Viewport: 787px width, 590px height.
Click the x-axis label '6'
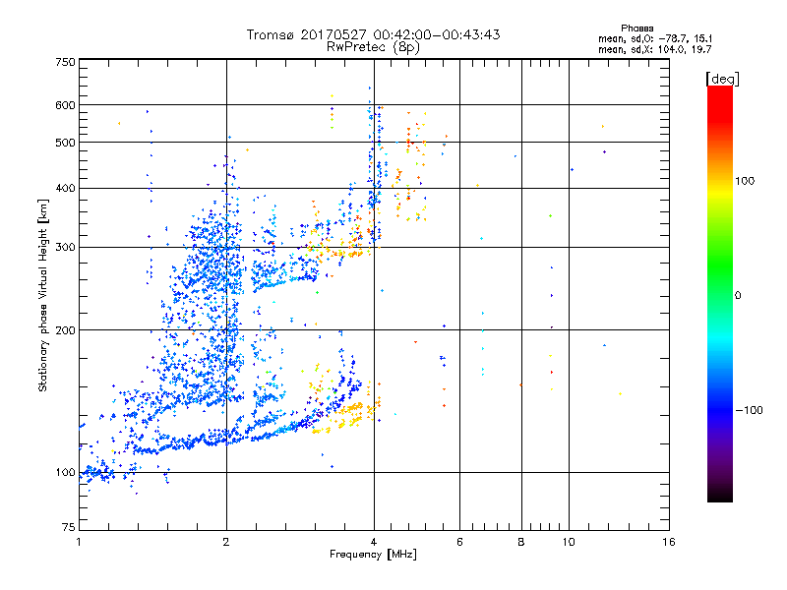coord(459,542)
